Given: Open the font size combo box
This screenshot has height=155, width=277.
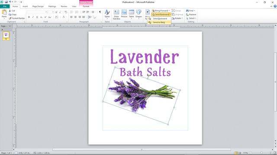Looking at the screenshot, I should [x=51, y=12].
